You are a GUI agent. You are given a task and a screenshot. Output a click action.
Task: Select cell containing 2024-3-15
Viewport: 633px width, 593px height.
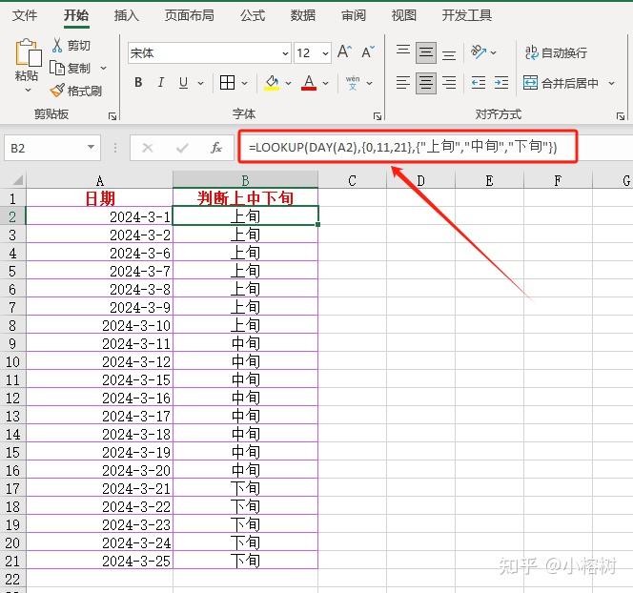point(100,379)
